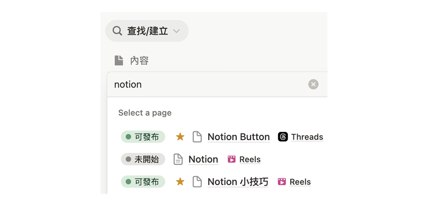The height and width of the screenshot is (206, 429).
Task: Expand the 查找/建立 dropdown chevron
Action: 176,31
